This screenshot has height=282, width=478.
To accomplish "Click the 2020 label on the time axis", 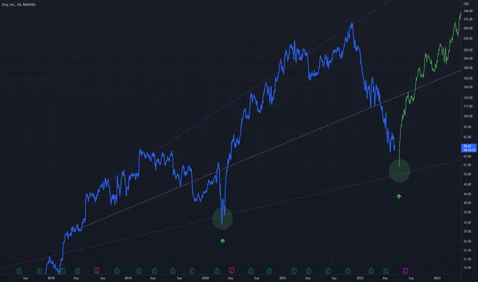I will click(x=205, y=278).
